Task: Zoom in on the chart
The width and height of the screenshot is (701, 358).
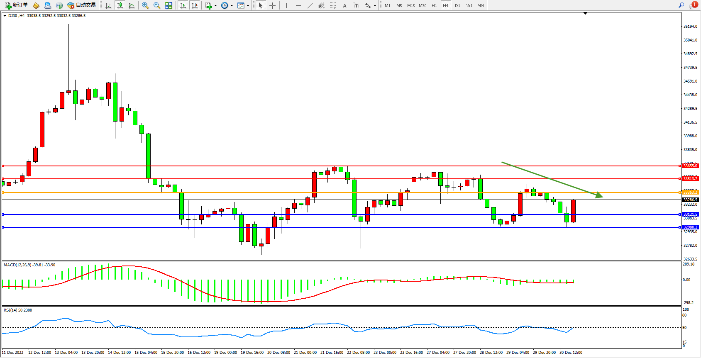Action: click(x=145, y=5)
